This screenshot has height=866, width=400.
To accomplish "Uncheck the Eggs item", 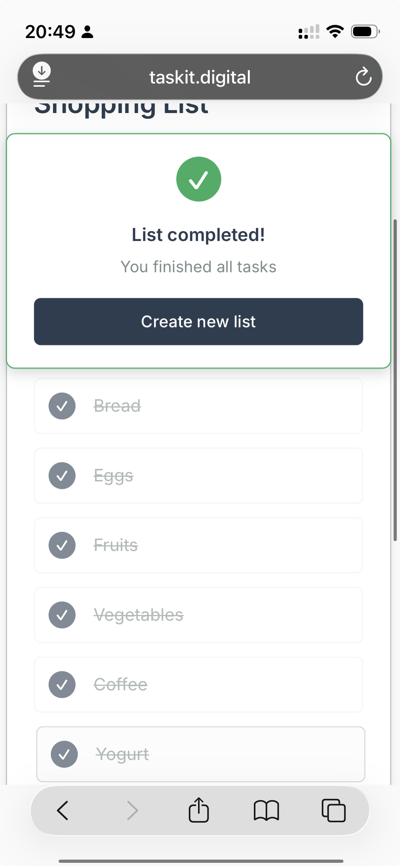I will point(62,476).
